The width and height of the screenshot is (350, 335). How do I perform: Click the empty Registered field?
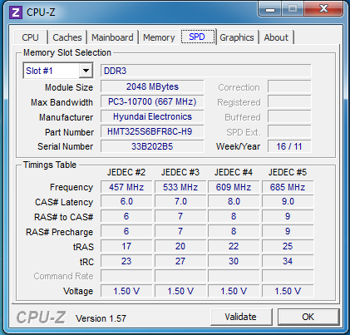pos(289,101)
